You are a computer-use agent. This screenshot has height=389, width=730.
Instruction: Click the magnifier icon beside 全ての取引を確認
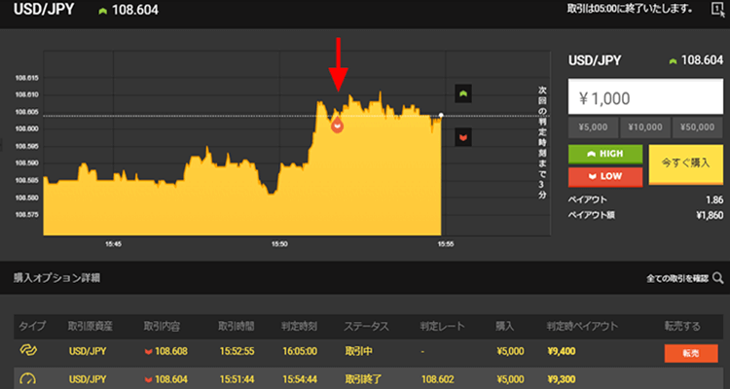(717, 279)
